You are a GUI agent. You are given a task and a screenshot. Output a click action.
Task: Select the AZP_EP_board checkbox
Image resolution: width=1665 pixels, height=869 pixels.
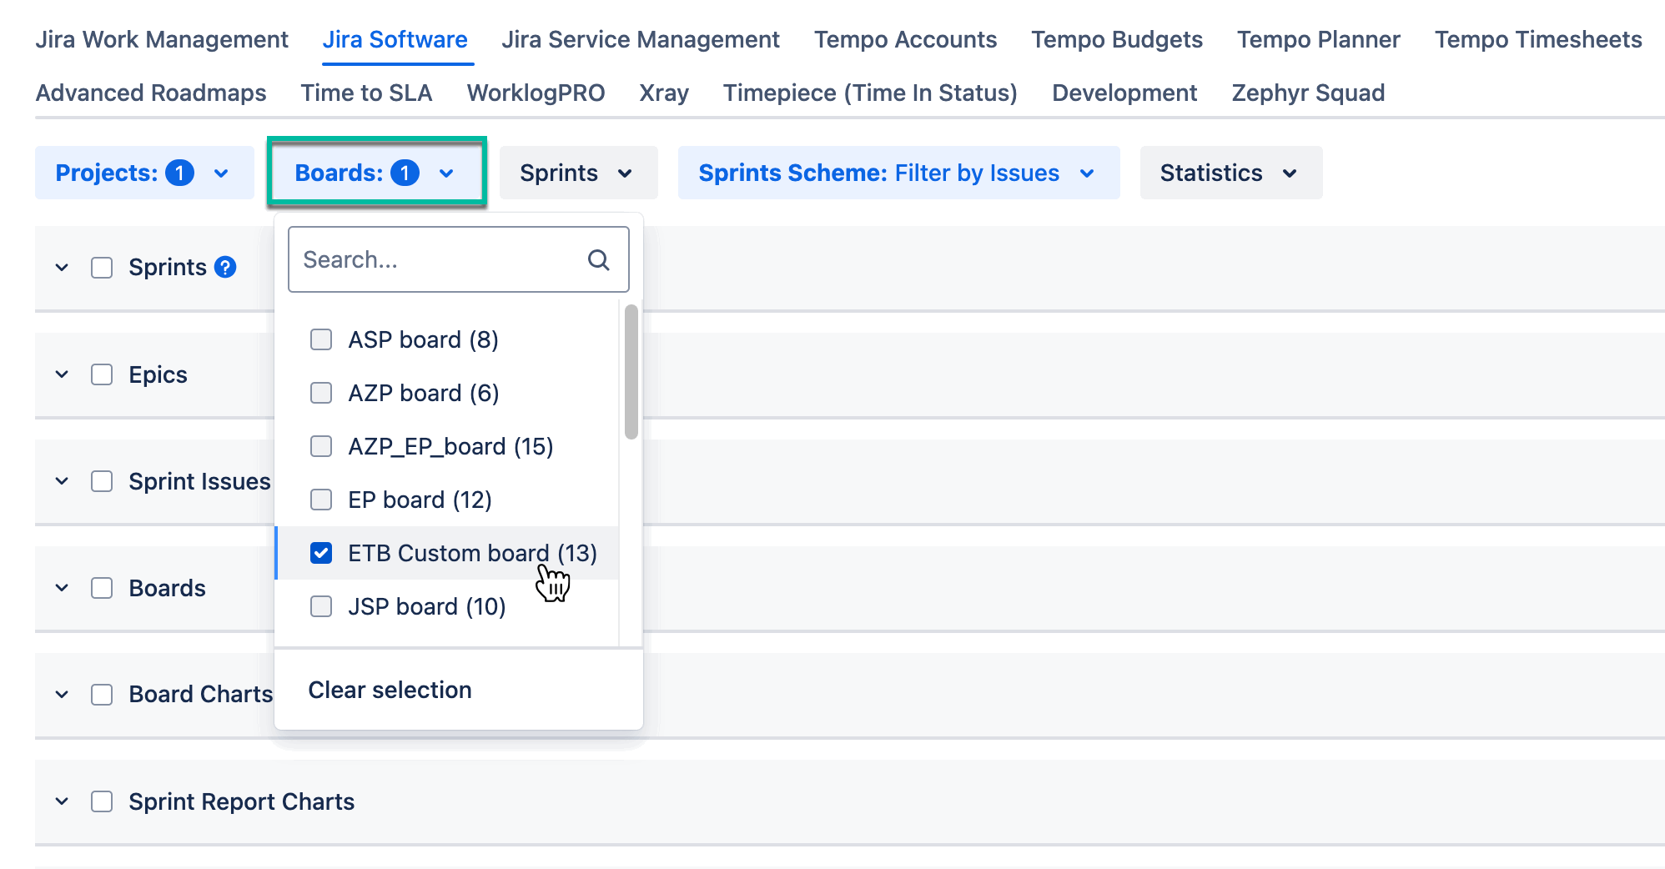[x=321, y=446]
